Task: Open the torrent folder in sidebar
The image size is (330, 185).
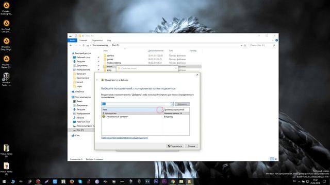Action: point(79,82)
